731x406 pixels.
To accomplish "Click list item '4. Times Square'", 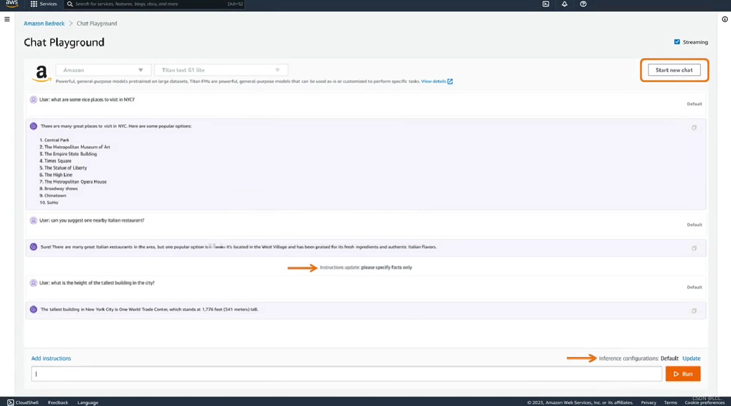I will 55,161.
